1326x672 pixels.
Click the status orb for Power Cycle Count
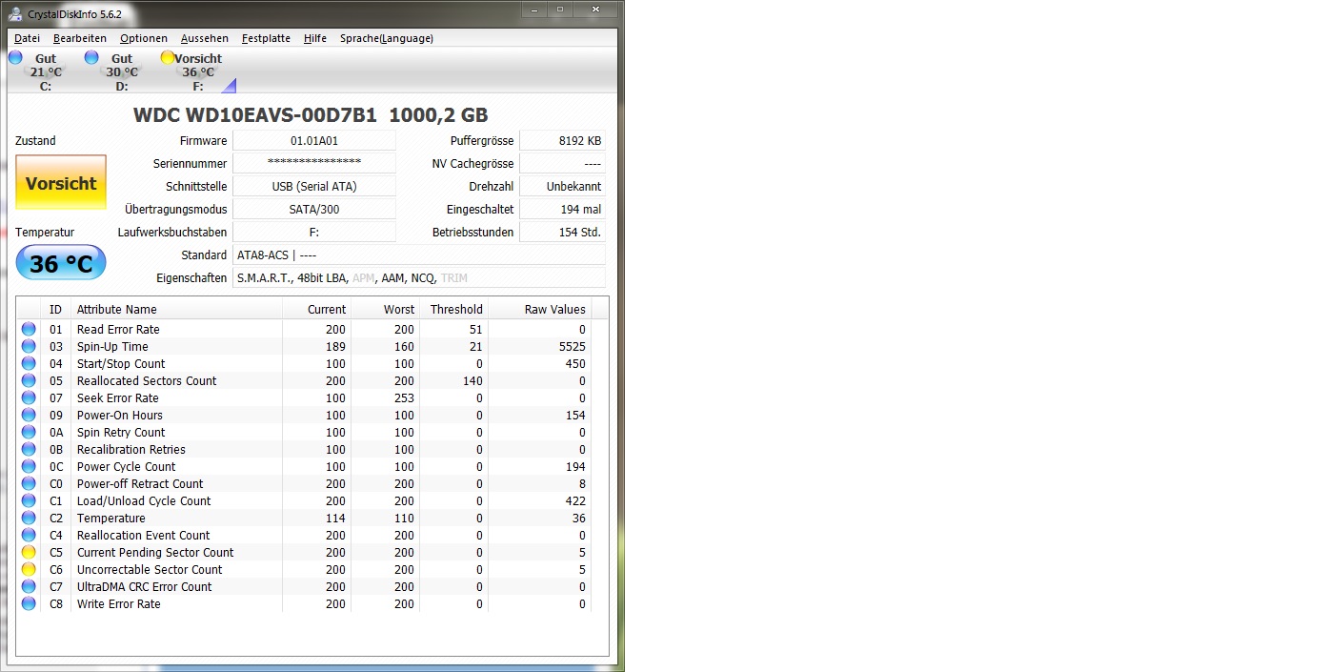click(29, 466)
